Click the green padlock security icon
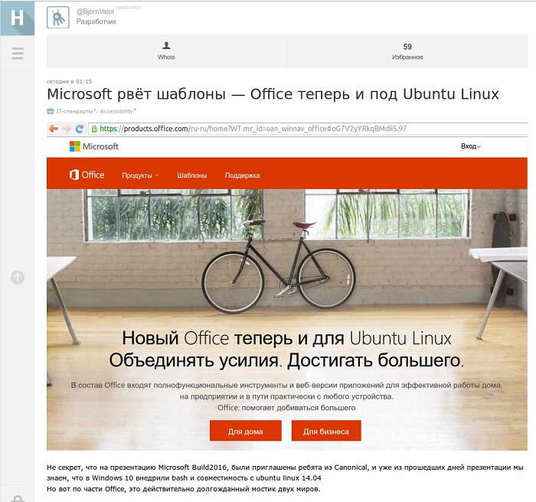The width and height of the screenshot is (536, 502). click(94, 129)
